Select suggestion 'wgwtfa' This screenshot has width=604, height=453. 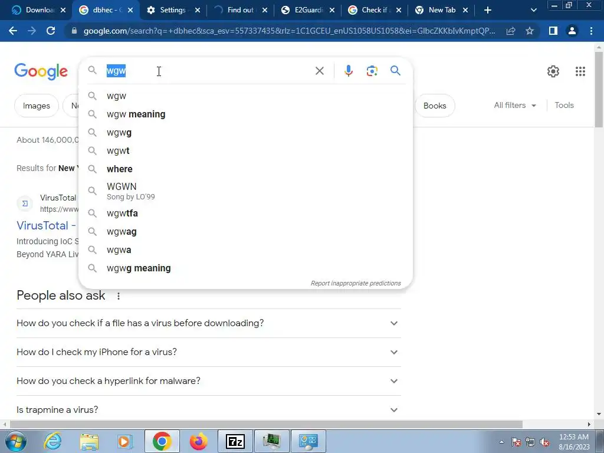245,213
